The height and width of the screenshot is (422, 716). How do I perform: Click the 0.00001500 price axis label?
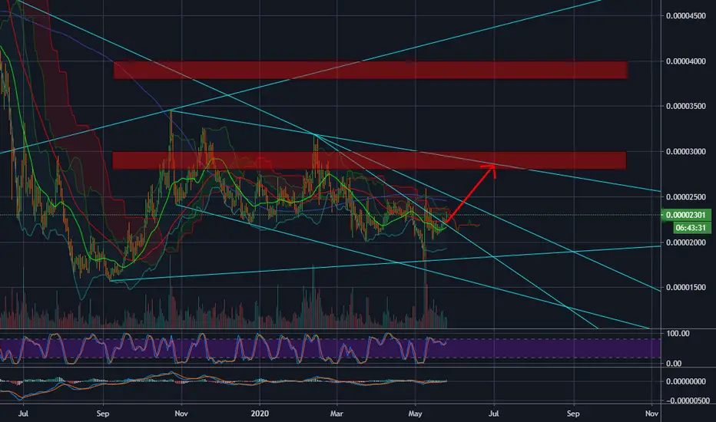[x=686, y=288]
